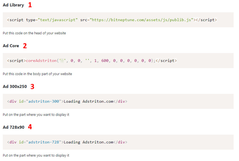Click the red number 4 marker
This screenshot has width=239, height=161.
[30, 127]
